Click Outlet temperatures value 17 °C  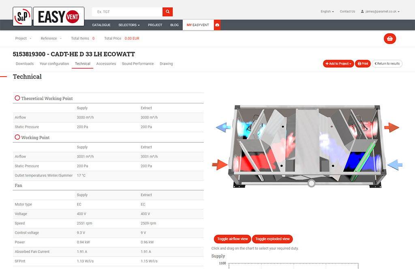(81, 175)
